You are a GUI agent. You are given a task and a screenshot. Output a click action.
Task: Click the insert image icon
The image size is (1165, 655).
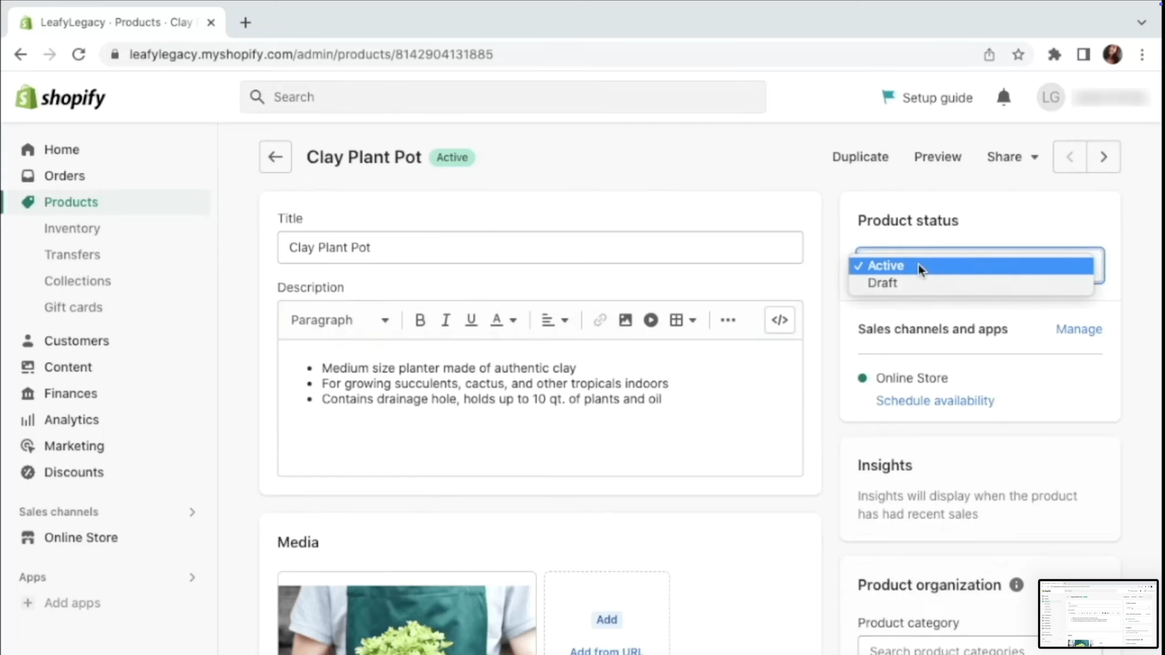click(624, 320)
